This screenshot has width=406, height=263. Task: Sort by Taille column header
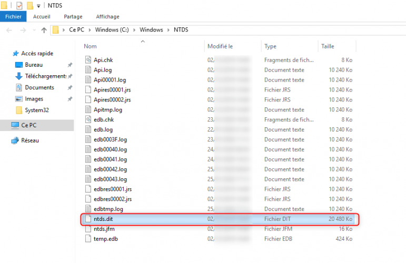(x=328, y=46)
